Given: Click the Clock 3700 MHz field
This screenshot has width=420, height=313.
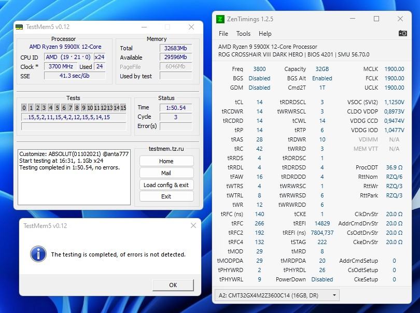Looking at the screenshot, I should pyautogui.click(x=61, y=66).
